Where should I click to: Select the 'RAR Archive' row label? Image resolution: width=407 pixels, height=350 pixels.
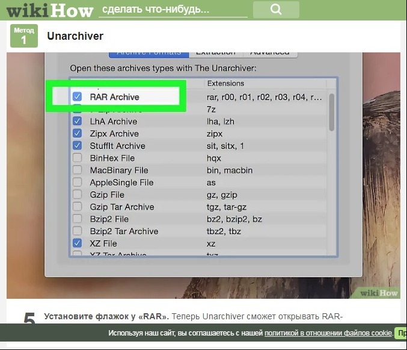coord(114,97)
